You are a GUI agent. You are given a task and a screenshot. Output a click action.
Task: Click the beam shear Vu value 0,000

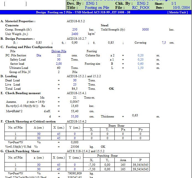75,142
